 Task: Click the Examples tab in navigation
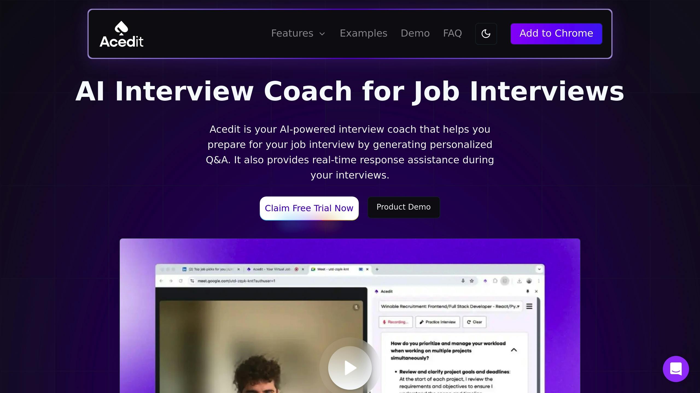363,33
